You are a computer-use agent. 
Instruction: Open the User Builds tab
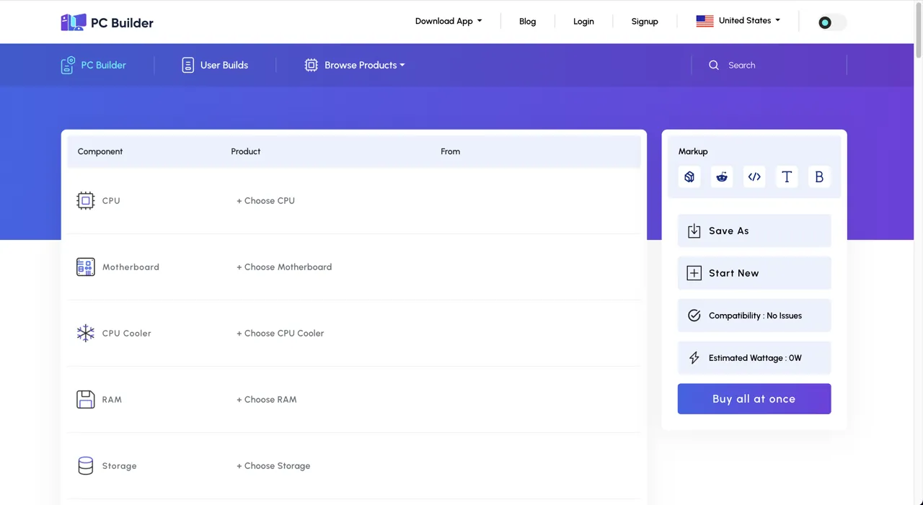(x=215, y=65)
